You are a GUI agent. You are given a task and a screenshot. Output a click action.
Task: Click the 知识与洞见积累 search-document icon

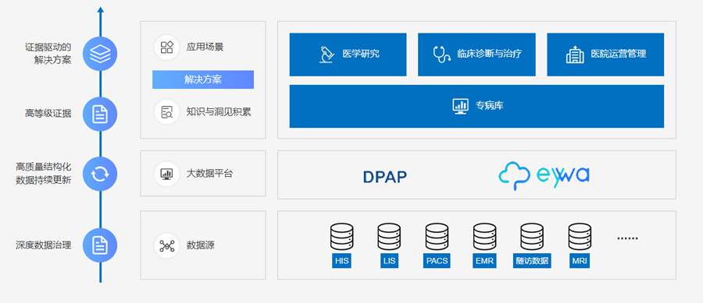pos(167,111)
